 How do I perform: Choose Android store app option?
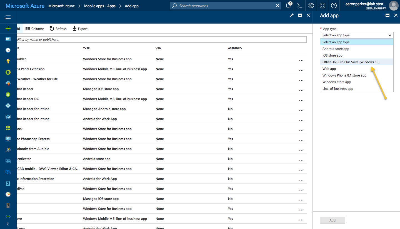(357, 49)
